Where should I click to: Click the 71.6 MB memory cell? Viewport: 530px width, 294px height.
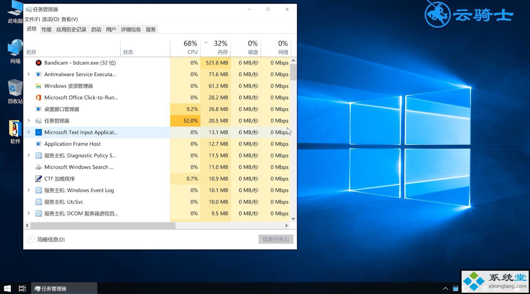coord(216,74)
